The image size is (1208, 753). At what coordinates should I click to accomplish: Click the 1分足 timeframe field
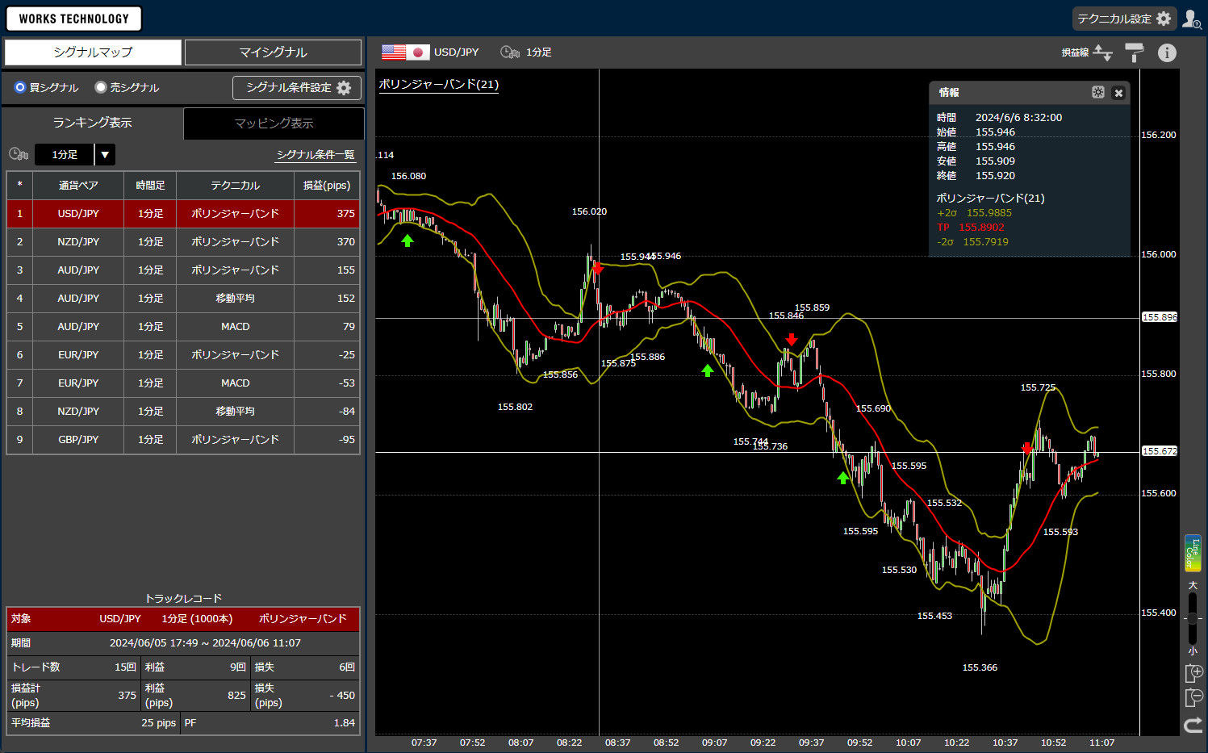[65, 154]
